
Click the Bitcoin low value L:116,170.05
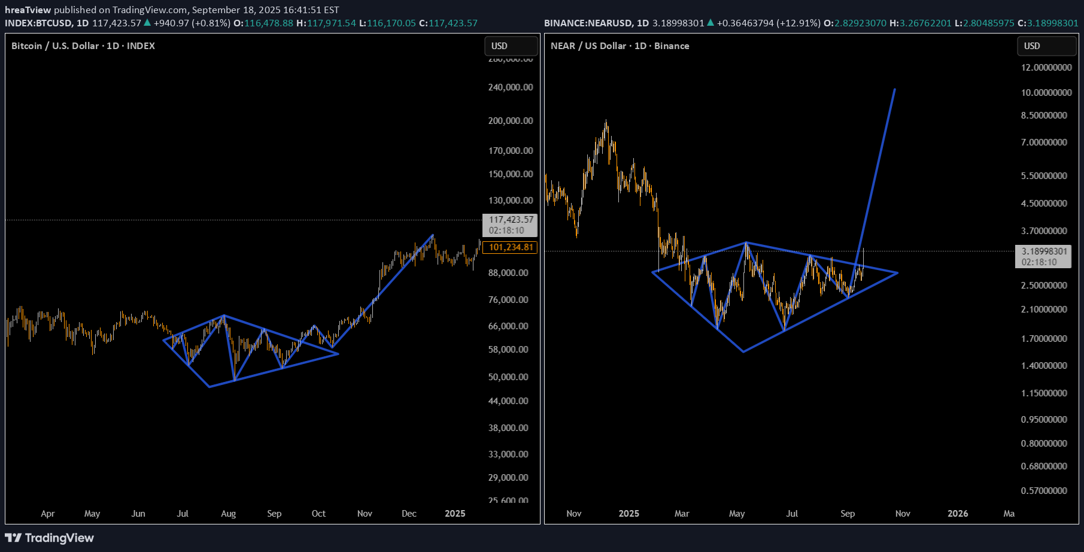coord(387,23)
